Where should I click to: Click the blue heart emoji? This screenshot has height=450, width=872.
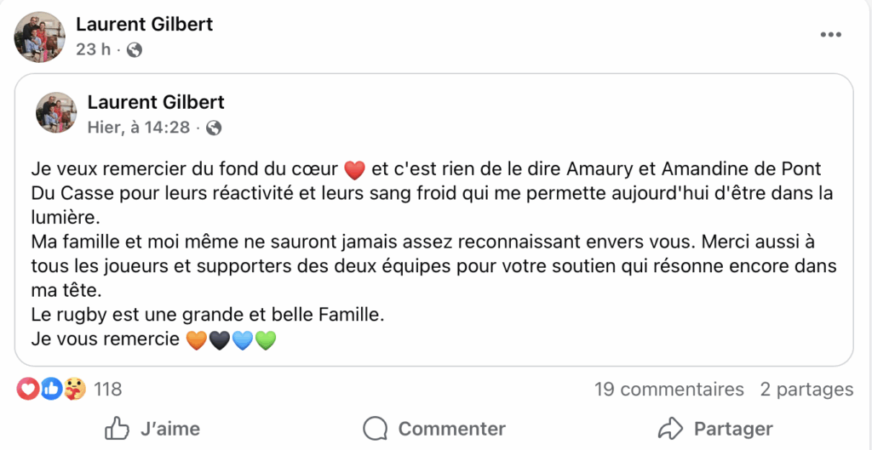click(243, 340)
